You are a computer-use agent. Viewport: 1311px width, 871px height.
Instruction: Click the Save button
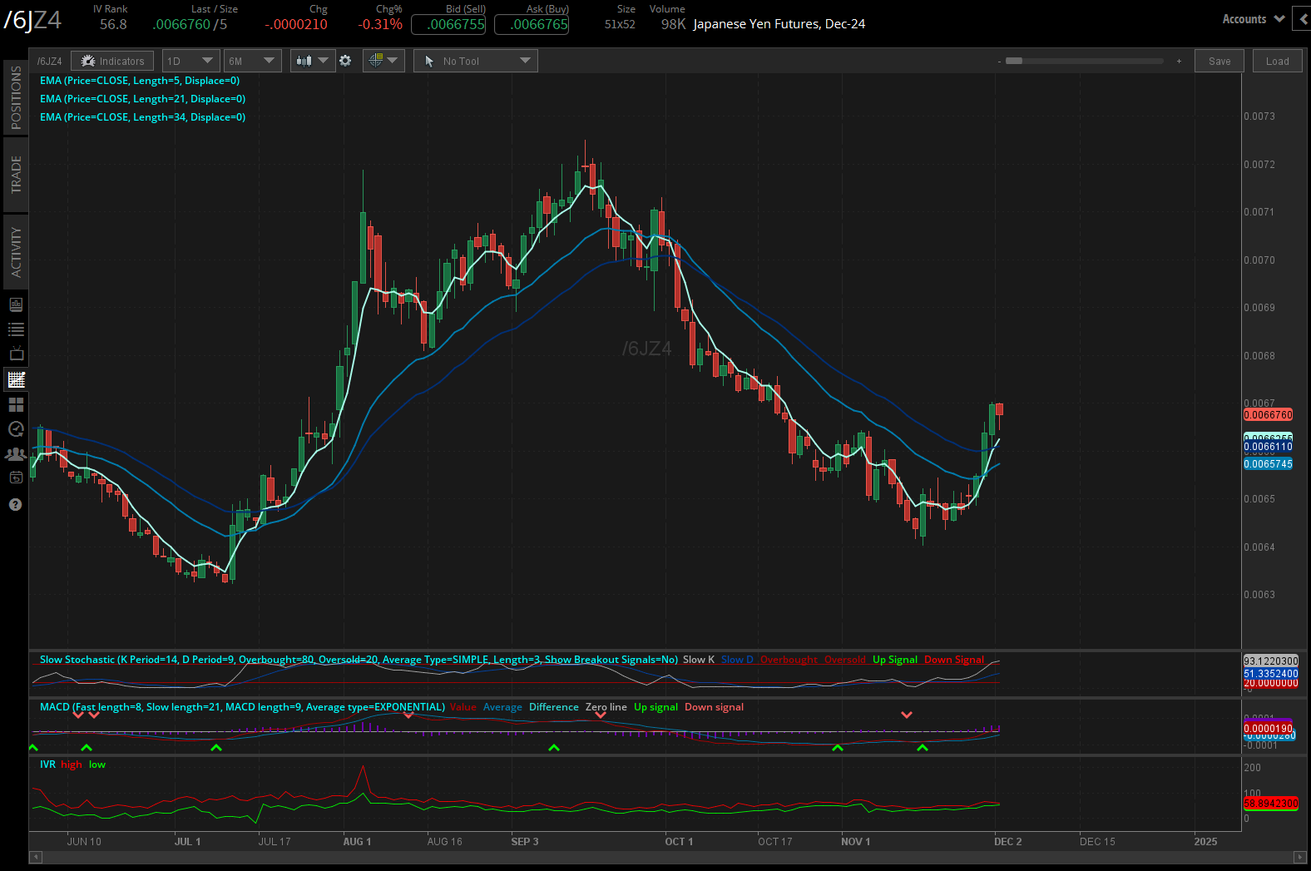pos(1219,61)
